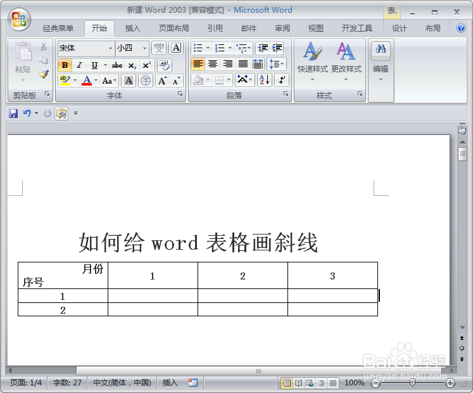
Task: Show or hide paragraph marks
Action: tap(282, 80)
